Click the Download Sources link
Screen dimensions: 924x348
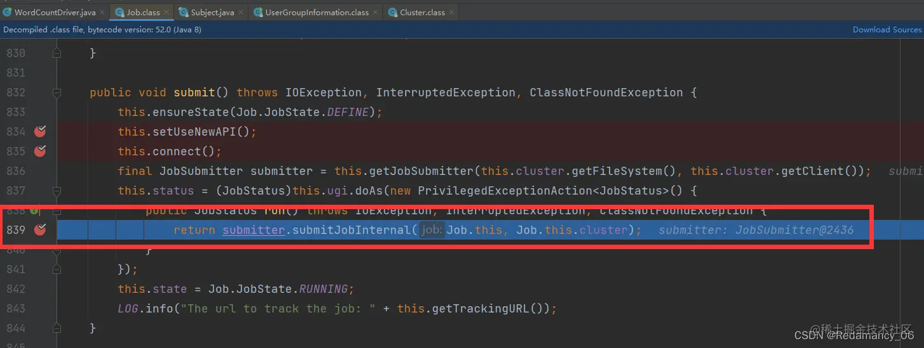click(x=887, y=30)
